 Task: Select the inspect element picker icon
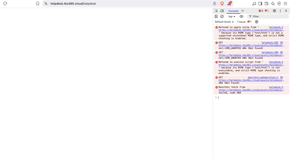[x=216, y=11]
